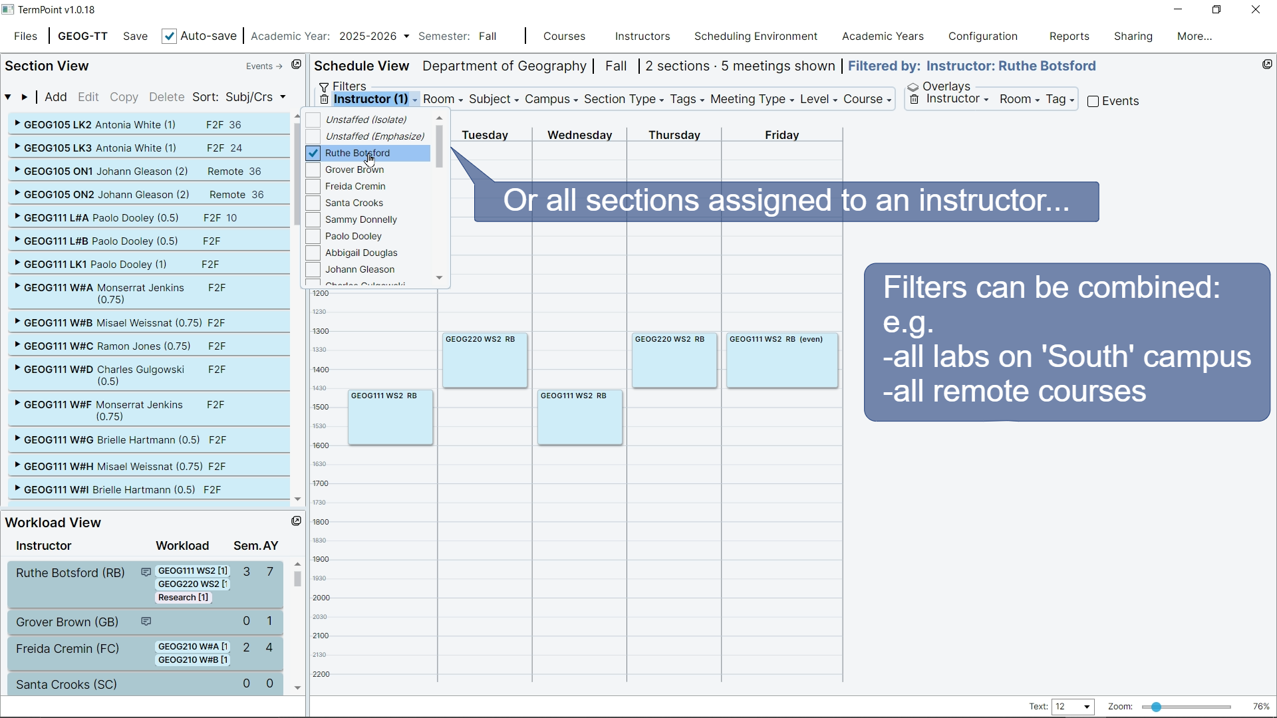Expand the GEOG105 LK2 Antonia White section
The width and height of the screenshot is (1277, 718).
pos(17,124)
